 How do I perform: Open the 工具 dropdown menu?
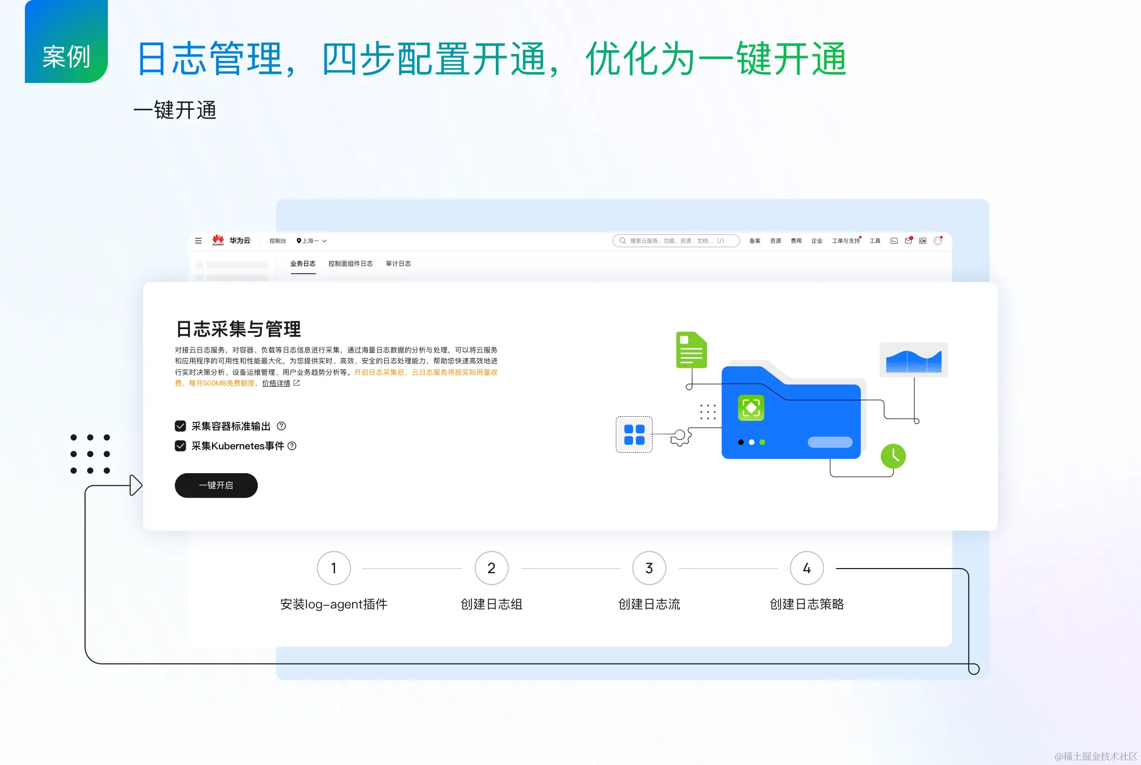point(875,240)
